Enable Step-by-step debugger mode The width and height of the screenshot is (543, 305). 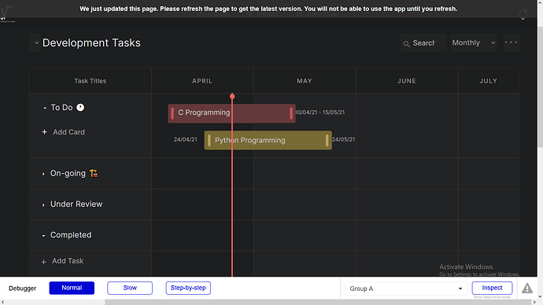coord(188,288)
